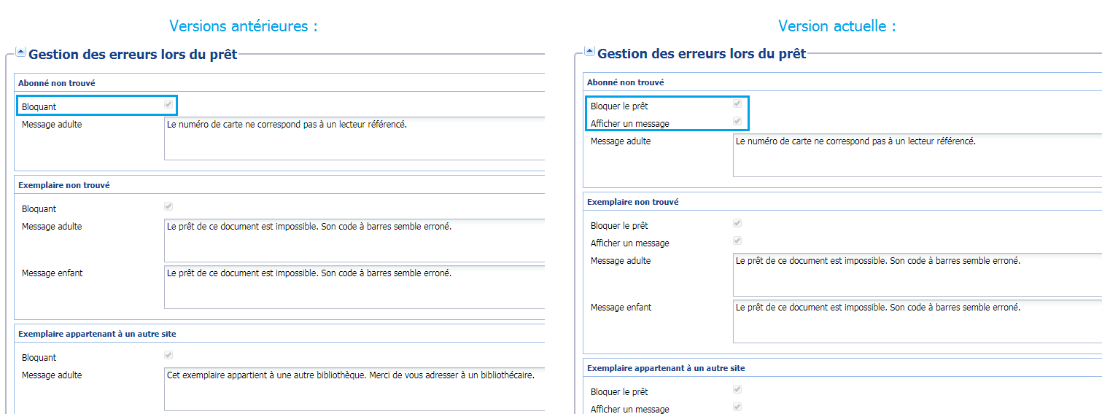
Task: Toggle Bloquer le prêt for Exemplaire non trouvé
Action: [x=737, y=224]
